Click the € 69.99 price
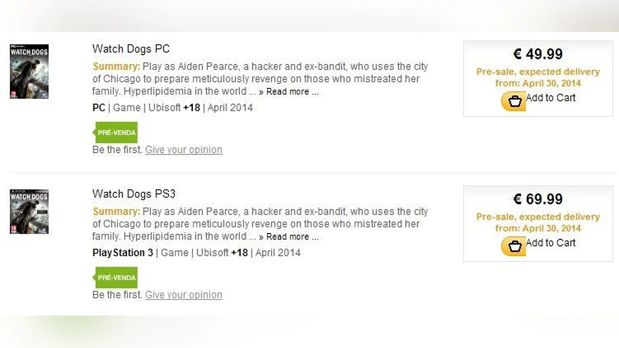This screenshot has width=619, height=348. coord(538,199)
